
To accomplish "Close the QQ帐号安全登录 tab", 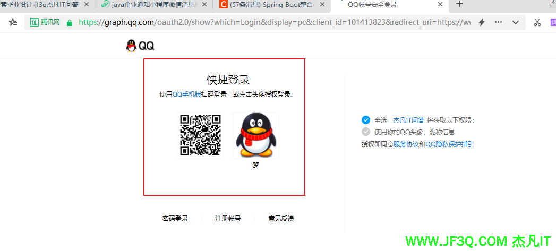I will (440, 5).
